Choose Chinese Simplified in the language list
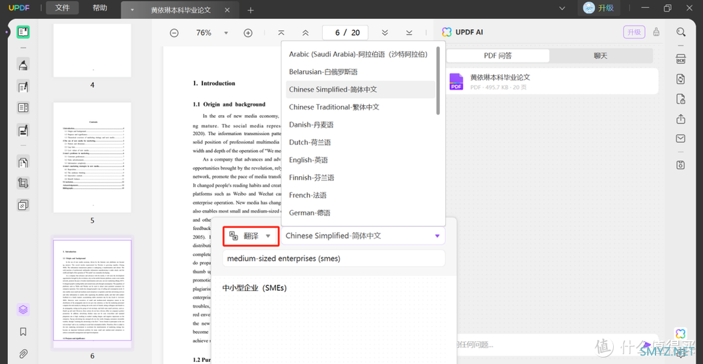Viewport: 703px width, 364px height. coord(360,90)
